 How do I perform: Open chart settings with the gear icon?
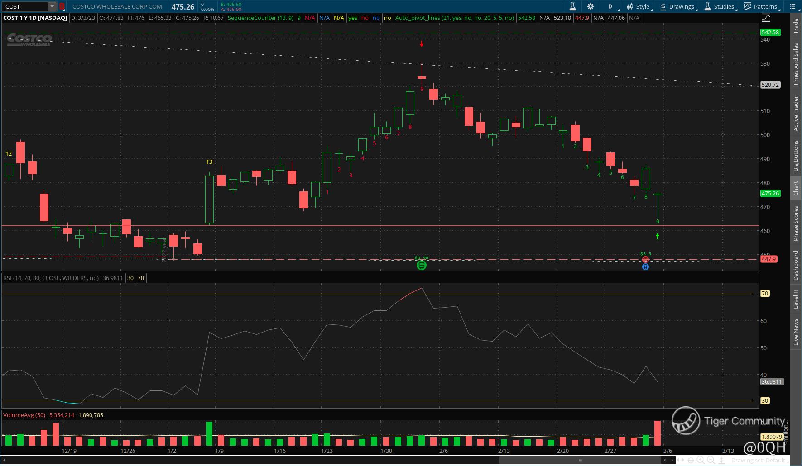click(x=591, y=6)
